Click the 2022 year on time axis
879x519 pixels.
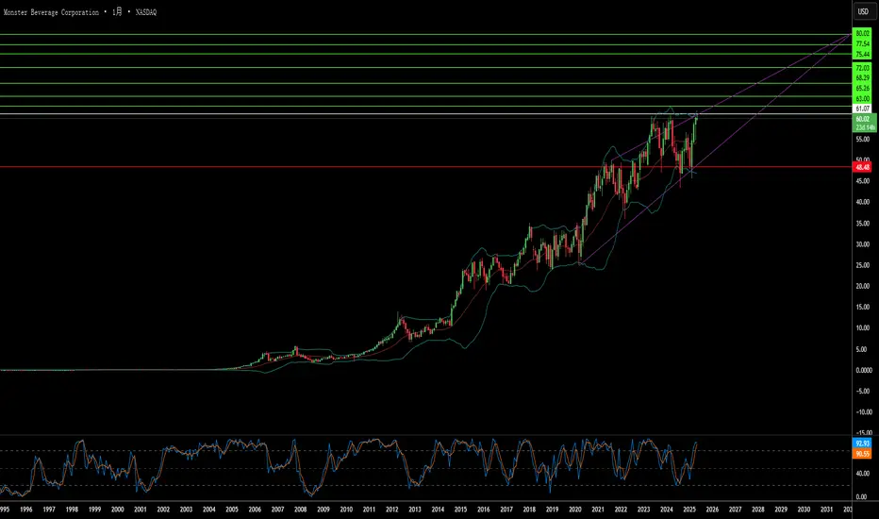pyautogui.click(x=621, y=510)
